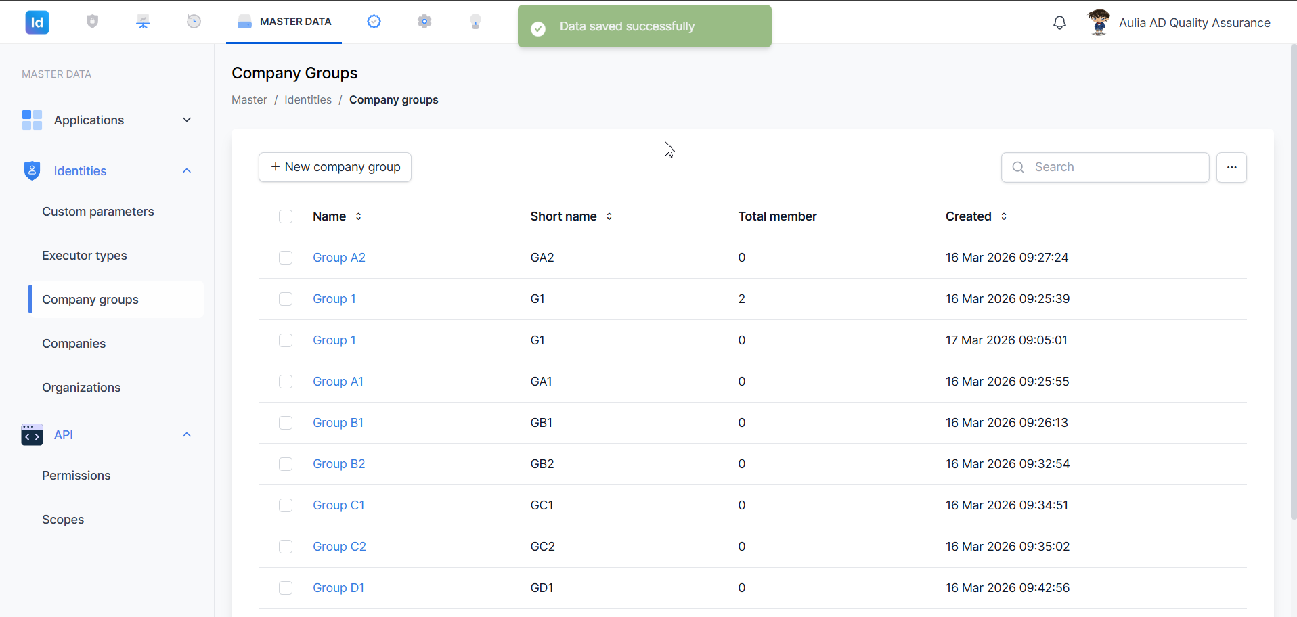Check the Group B2 row checkbox
This screenshot has width=1297, height=617.
coord(286,464)
